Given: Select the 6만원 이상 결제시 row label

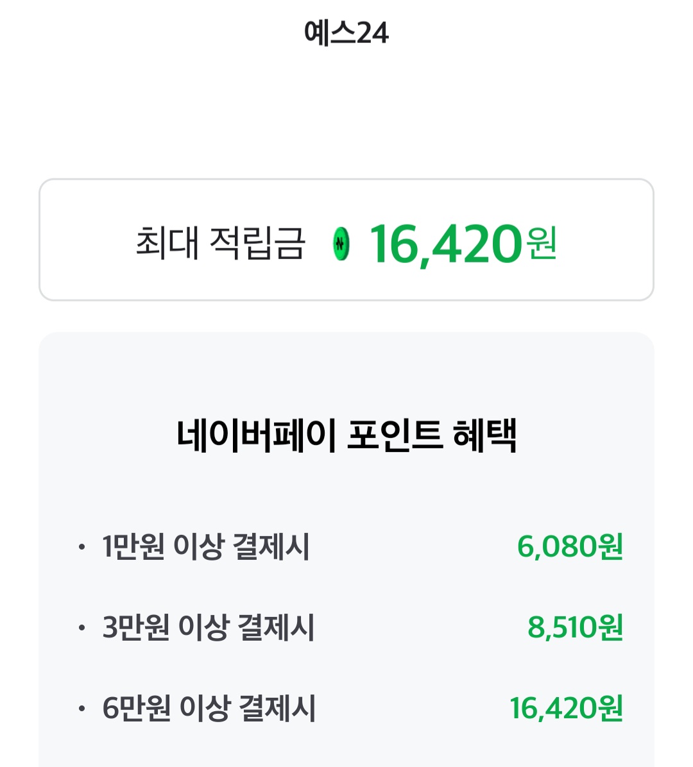Looking at the screenshot, I should [x=209, y=709].
